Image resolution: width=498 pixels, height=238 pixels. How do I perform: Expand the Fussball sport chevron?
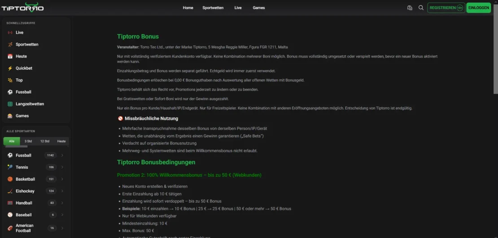[x=62, y=155]
